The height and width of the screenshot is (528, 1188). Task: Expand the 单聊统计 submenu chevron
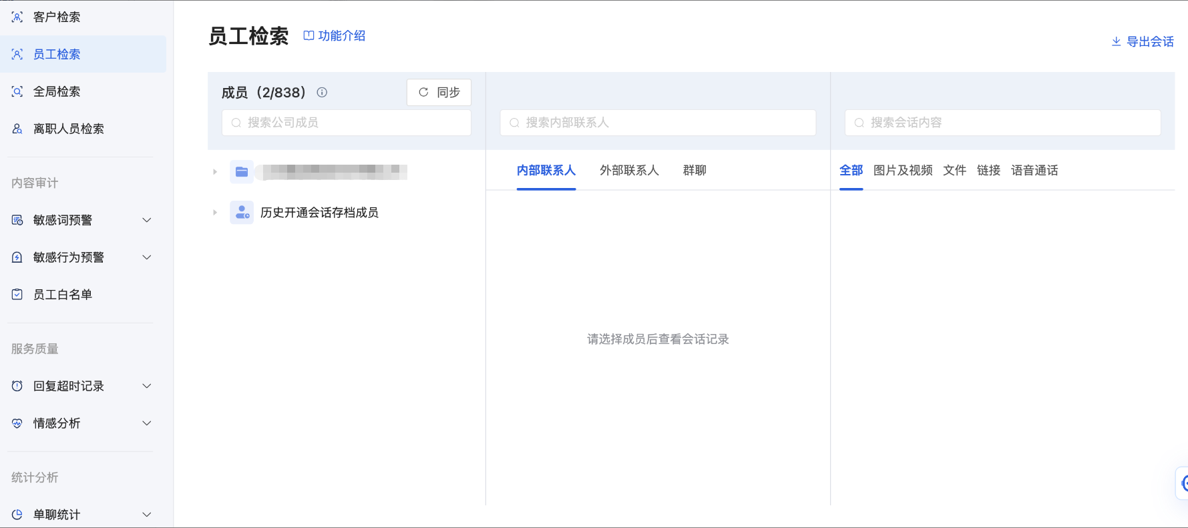click(x=147, y=515)
